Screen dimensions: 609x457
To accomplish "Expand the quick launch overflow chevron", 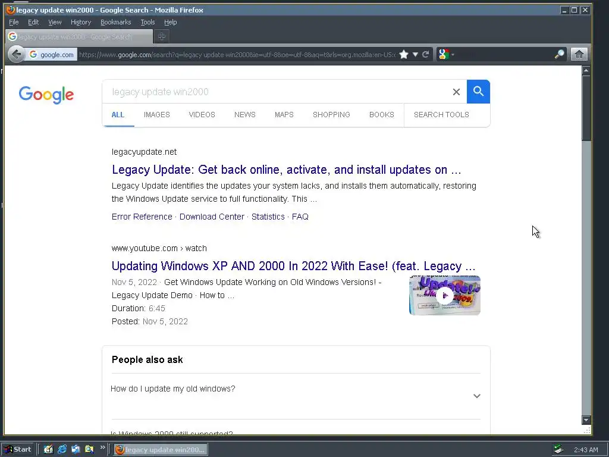I will tap(102, 447).
